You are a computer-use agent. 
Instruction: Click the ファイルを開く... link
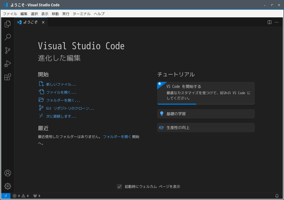(58, 92)
